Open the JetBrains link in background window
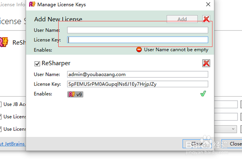 tap(13, 144)
